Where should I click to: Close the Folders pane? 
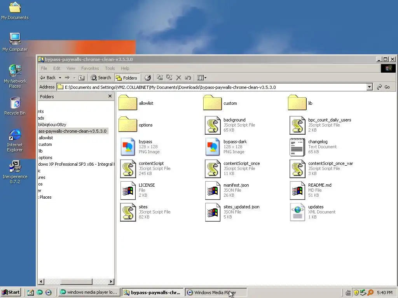[x=110, y=96]
